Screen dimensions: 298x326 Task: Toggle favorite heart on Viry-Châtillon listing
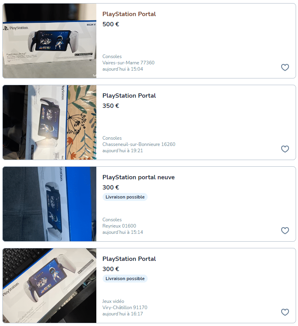[x=285, y=312]
